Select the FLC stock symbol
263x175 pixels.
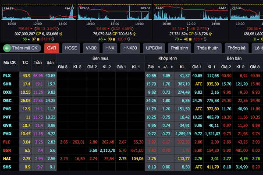click(x=7, y=142)
